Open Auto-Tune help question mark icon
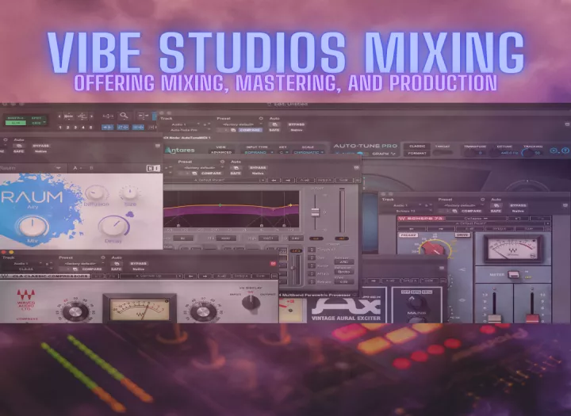The height and width of the screenshot is (416, 571). pyautogui.click(x=565, y=151)
